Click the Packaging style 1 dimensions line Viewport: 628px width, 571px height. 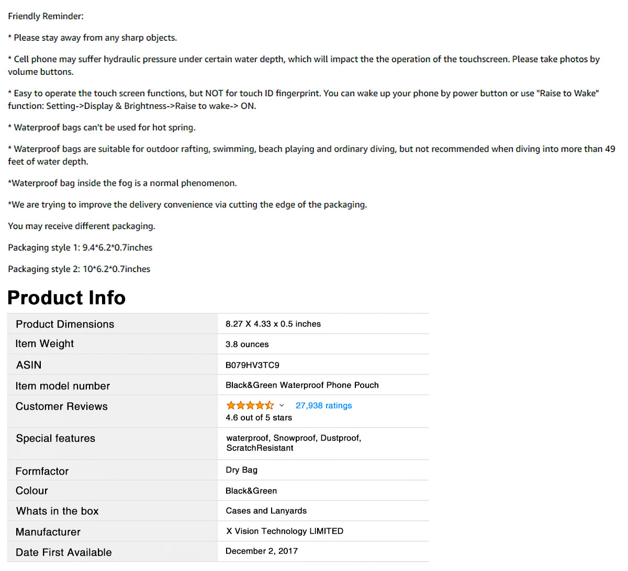80,248
